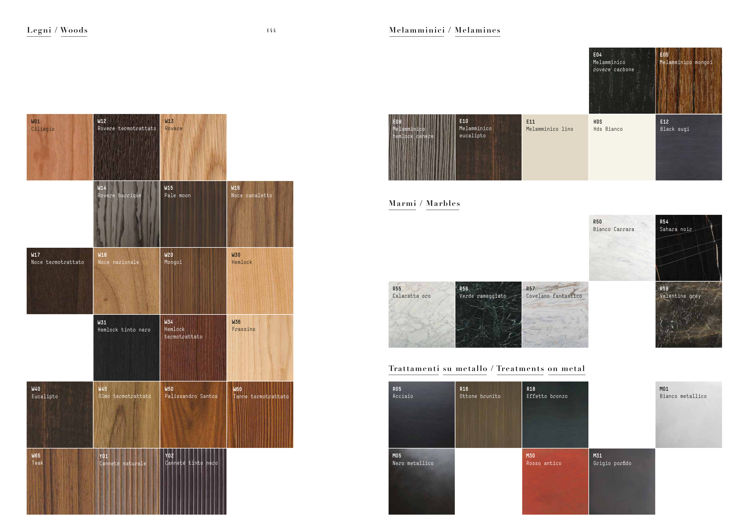The image size is (749, 529).
Task: Click the R16 Ottone brunito swatch
Action: click(488, 415)
